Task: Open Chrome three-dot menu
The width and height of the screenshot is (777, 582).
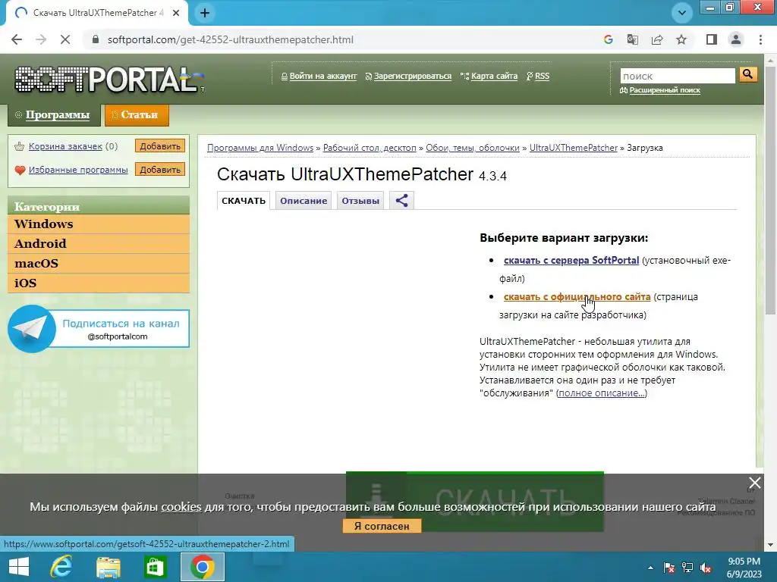Action: click(x=760, y=39)
